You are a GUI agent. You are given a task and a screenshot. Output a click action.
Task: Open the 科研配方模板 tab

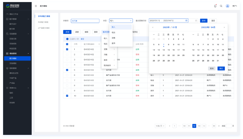tap(43, 22)
